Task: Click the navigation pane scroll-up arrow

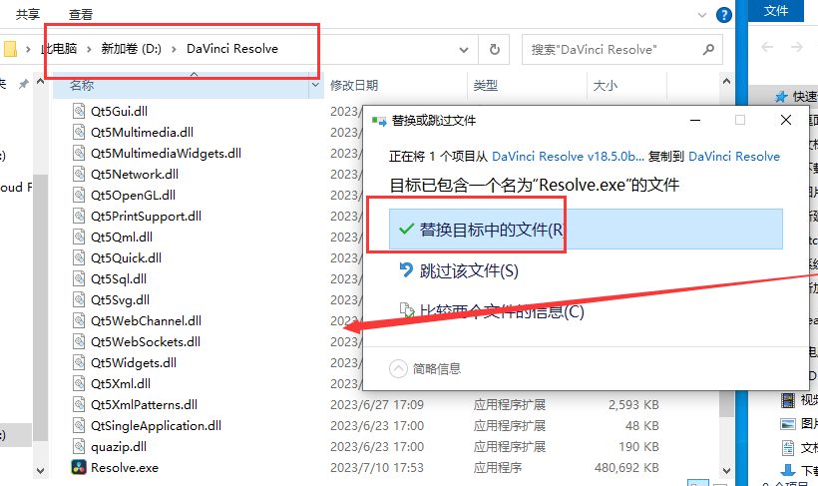Action: (40, 82)
